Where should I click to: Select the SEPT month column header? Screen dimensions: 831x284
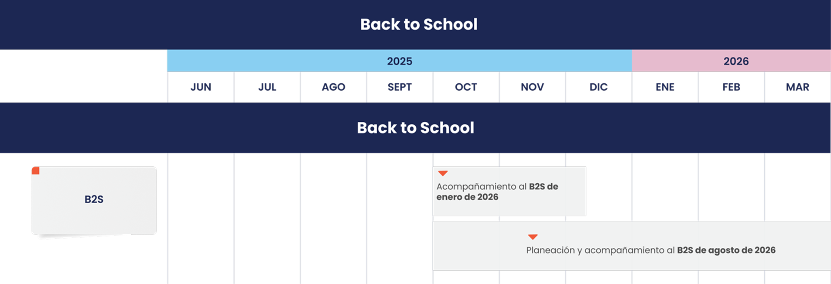400,87
